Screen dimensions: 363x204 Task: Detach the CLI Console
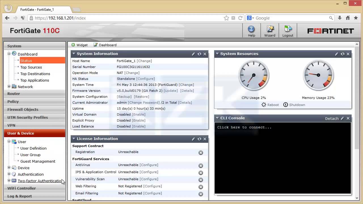click(332, 118)
